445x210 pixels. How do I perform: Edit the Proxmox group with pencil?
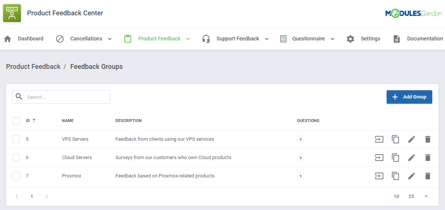coord(412,176)
